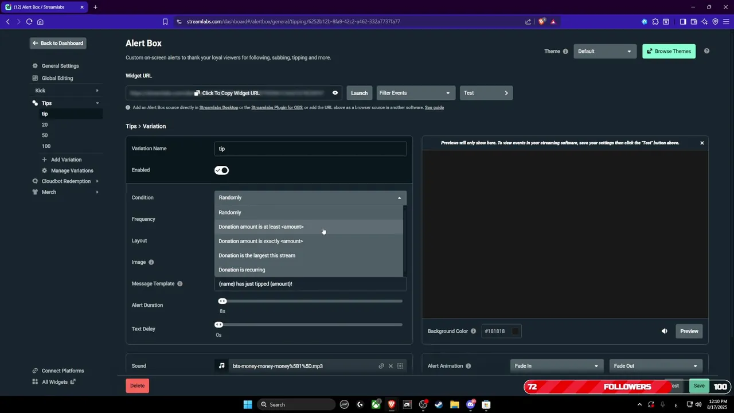Click the Message Template info icon

pos(179,283)
